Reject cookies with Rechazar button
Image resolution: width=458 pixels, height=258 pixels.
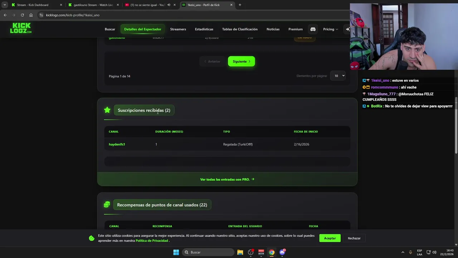[x=354, y=238]
